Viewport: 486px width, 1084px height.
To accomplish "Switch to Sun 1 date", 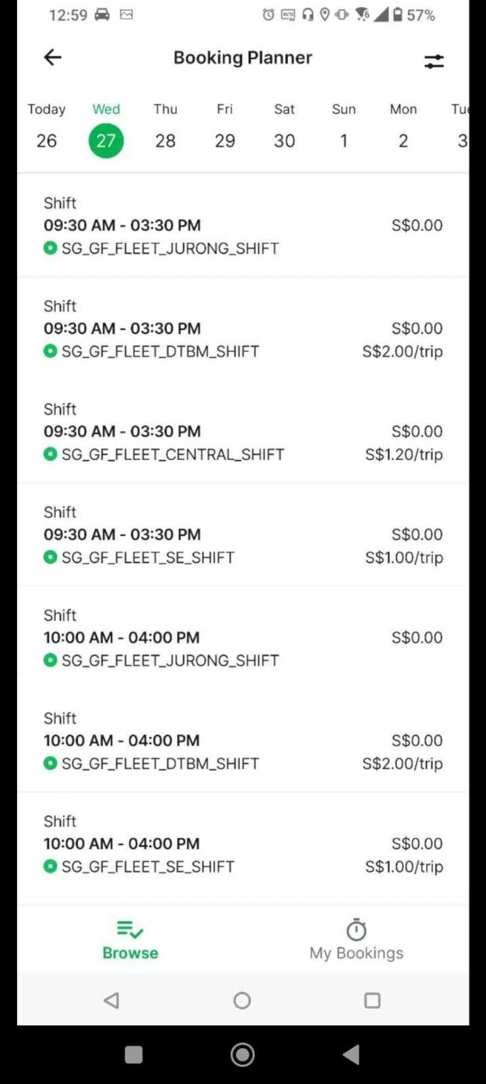I will coord(344,127).
